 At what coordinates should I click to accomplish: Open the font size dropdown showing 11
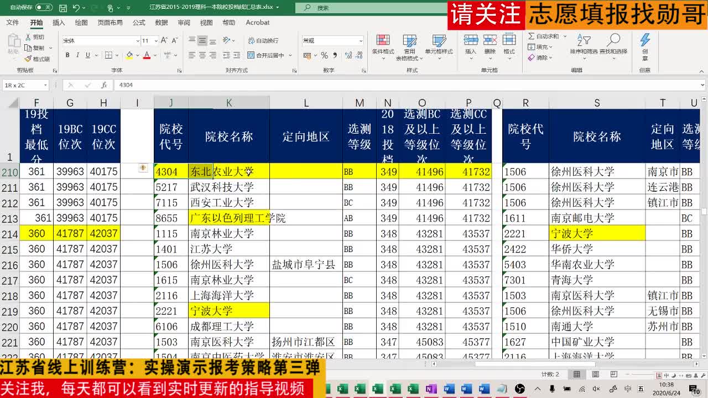click(155, 41)
